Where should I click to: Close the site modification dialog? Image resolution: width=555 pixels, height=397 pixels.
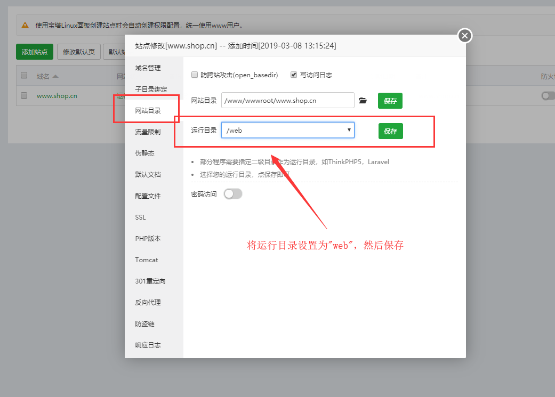coord(464,36)
